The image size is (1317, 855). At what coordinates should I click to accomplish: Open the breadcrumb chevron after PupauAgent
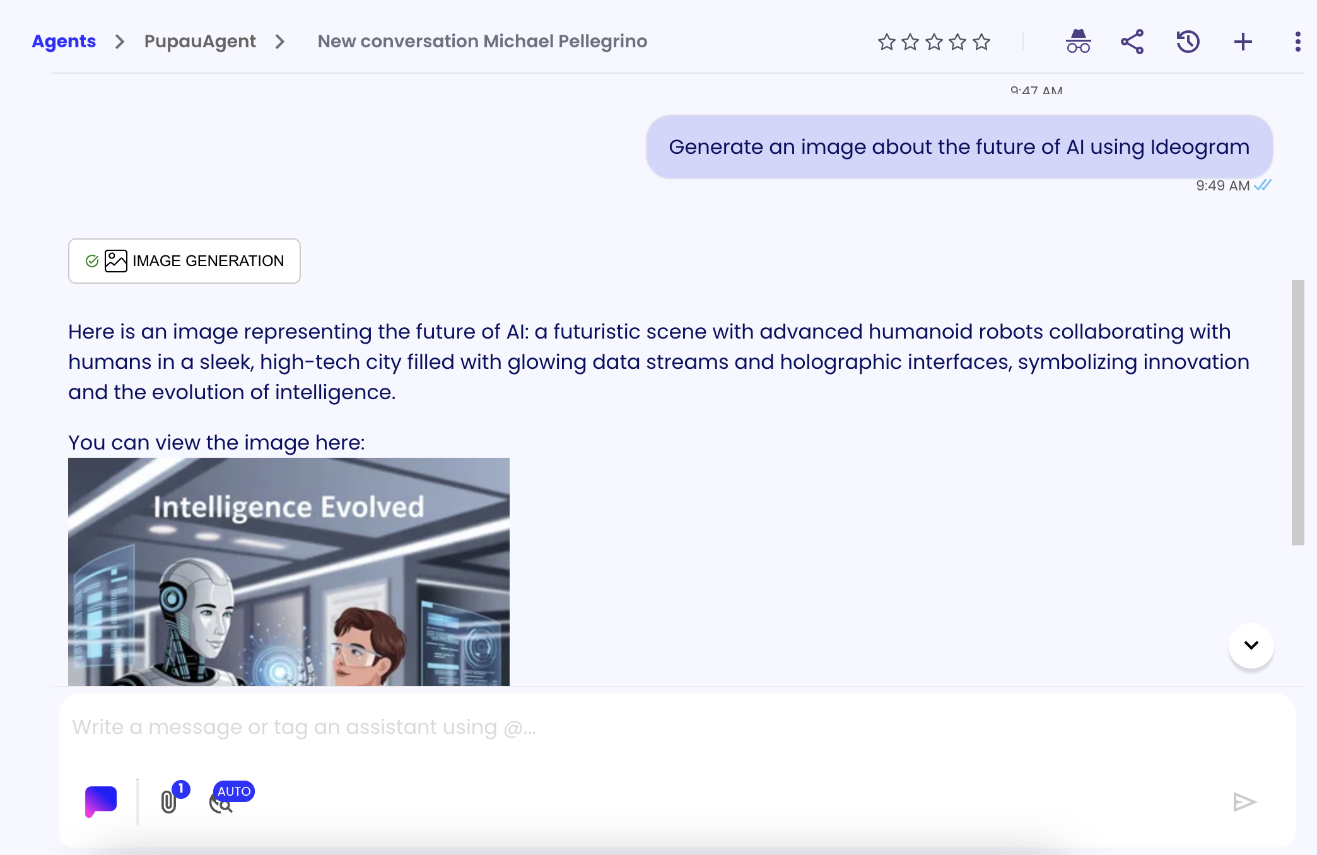[280, 42]
